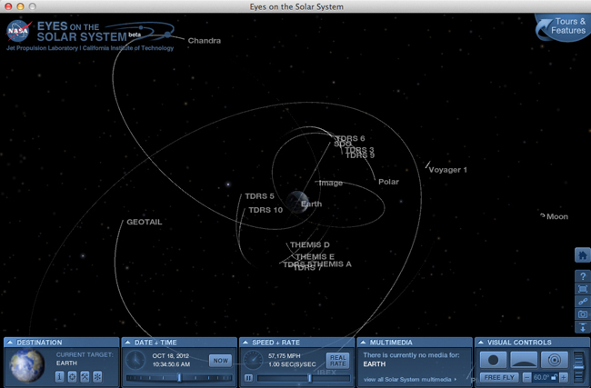Select the TDRS 5 label
Image resolution: width=591 pixels, height=388 pixels.
tap(260, 196)
